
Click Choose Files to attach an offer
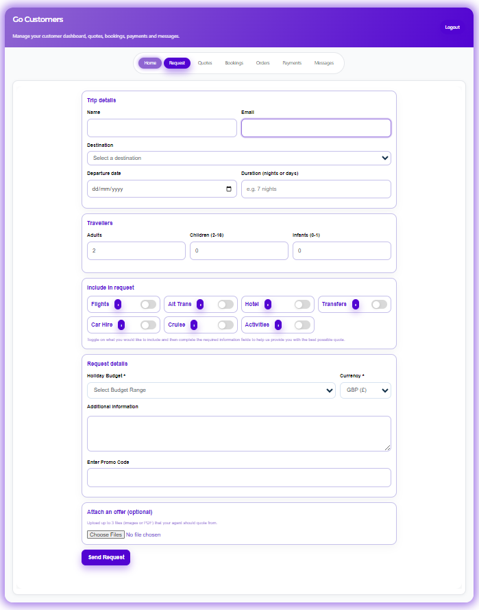pyautogui.click(x=106, y=535)
